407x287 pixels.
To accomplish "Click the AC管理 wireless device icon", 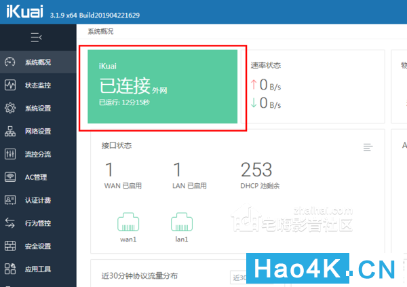I will point(10,177).
